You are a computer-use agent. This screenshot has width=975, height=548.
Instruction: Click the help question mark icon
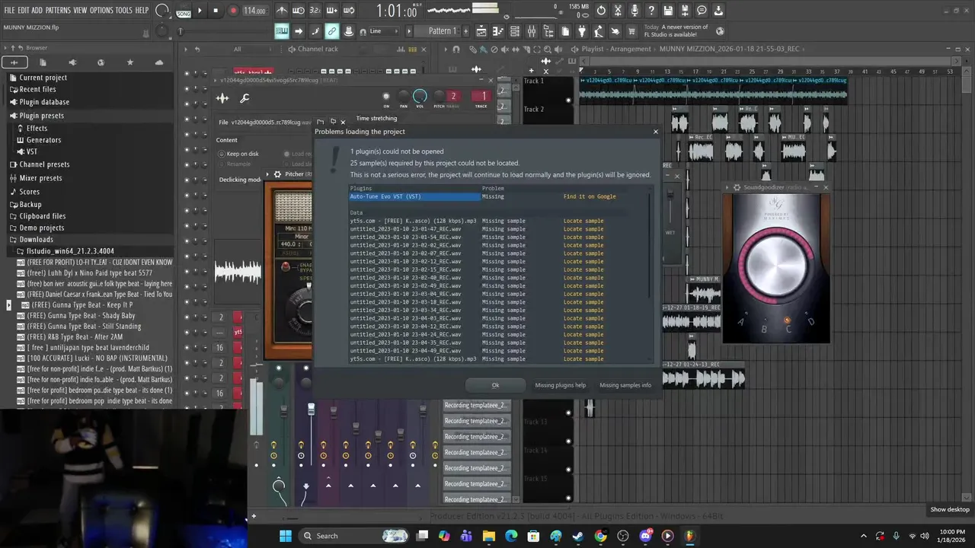click(651, 11)
